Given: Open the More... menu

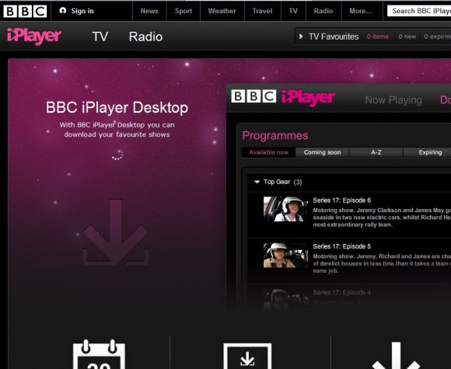Looking at the screenshot, I should pyautogui.click(x=361, y=11).
